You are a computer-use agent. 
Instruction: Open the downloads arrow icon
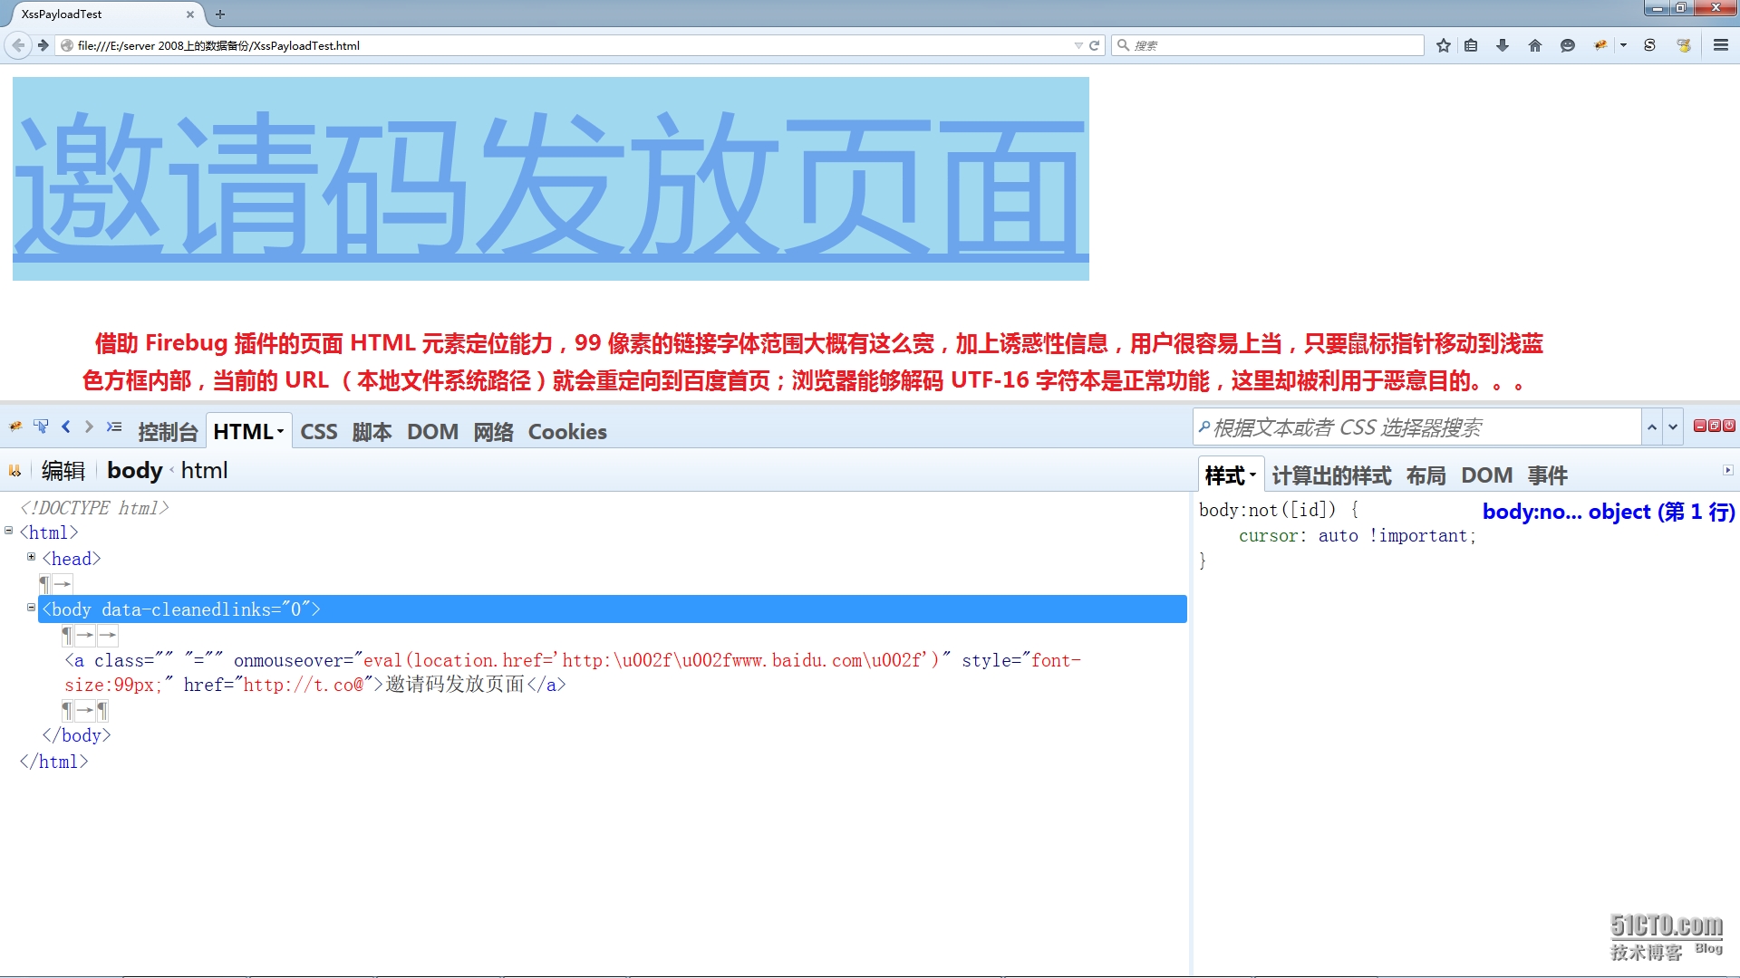click(1503, 45)
